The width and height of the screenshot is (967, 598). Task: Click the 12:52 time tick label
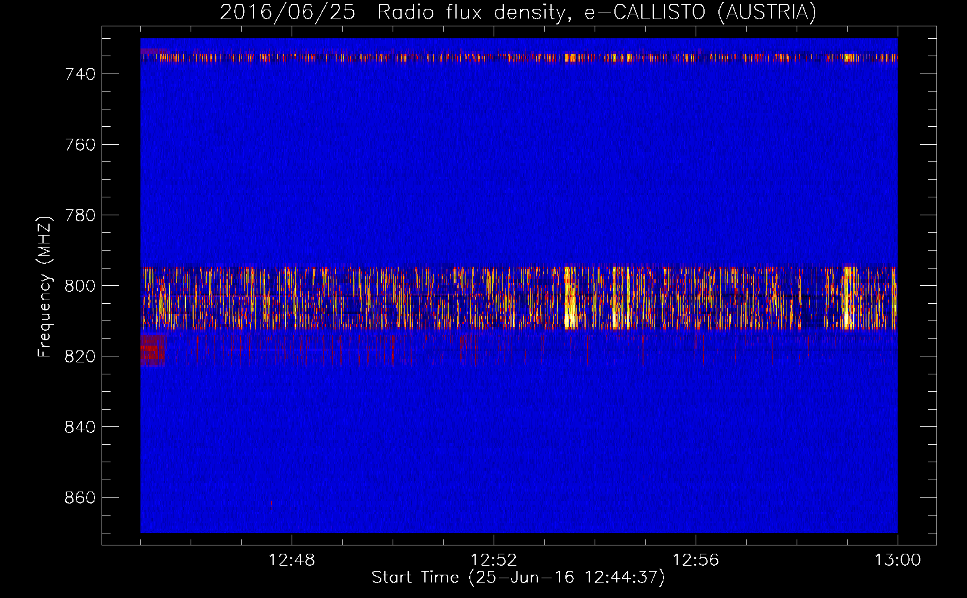(494, 560)
